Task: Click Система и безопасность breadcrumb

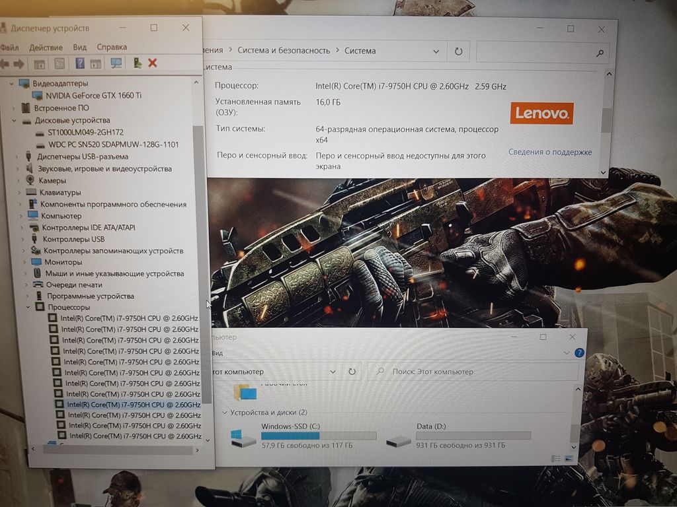Action: pos(283,51)
